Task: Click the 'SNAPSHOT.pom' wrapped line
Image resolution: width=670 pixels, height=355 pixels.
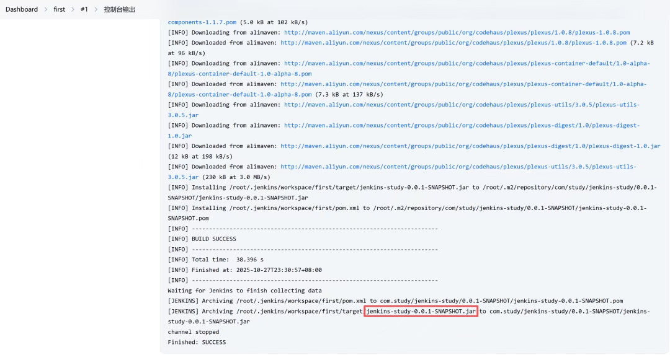Action: 189,219
